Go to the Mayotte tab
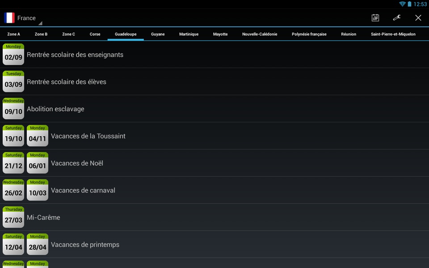 pos(220,34)
